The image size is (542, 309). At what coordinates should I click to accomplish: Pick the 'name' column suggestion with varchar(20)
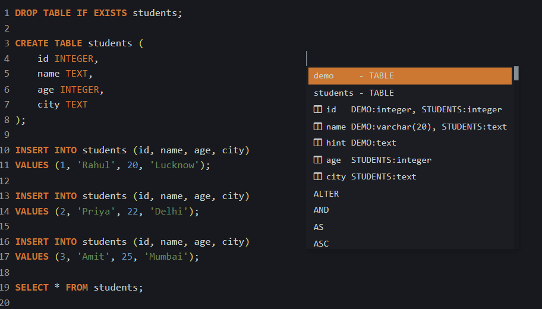pyautogui.click(x=410, y=127)
